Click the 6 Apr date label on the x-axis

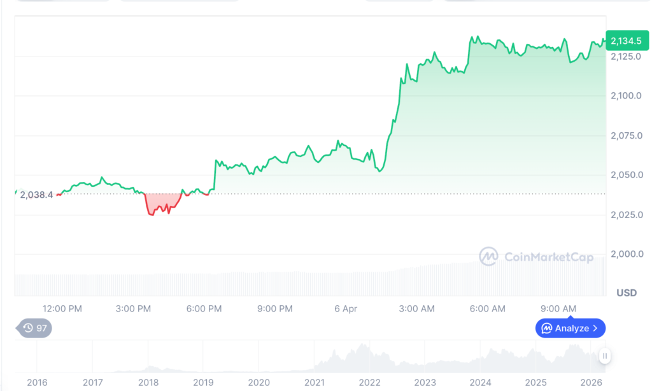click(345, 308)
